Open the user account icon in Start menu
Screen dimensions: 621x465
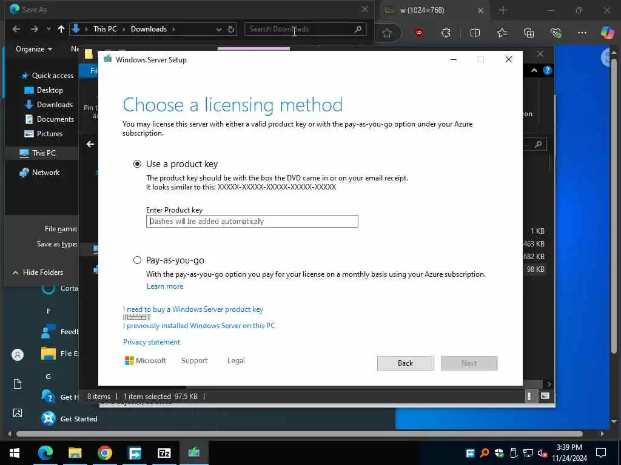[18, 355]
